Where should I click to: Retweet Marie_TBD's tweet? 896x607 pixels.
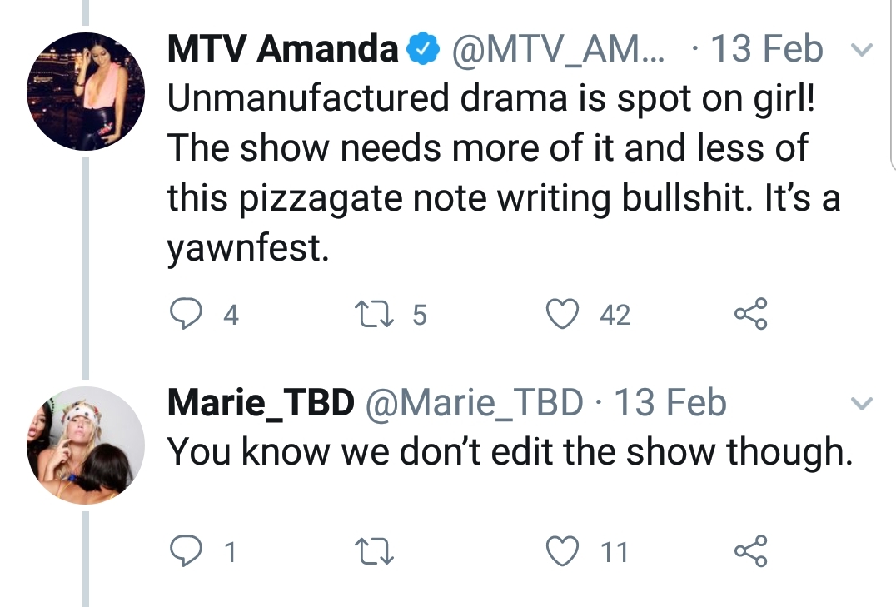pyautogui.click(x=374, y=552)
